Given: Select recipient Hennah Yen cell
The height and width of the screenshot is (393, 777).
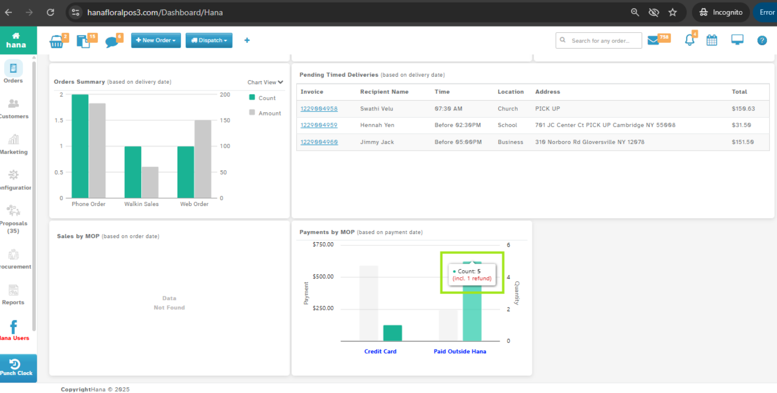Looking at the screenshot, I should (x=377, y=125).
